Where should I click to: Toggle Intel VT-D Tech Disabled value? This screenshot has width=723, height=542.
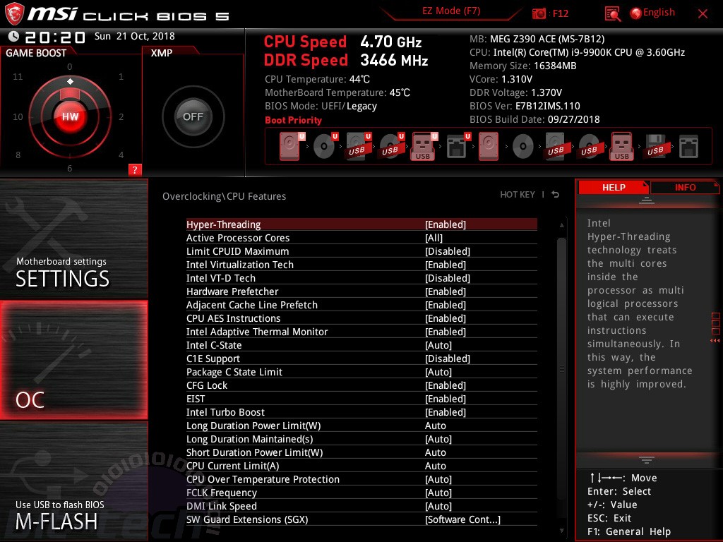[447, 278]
